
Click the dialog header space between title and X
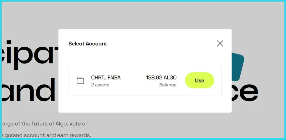tap(161, 43)
